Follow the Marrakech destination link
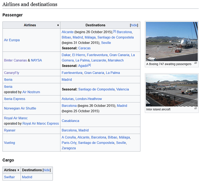The width and height of the screenshot is (202, 183). [x=116, y=60]
